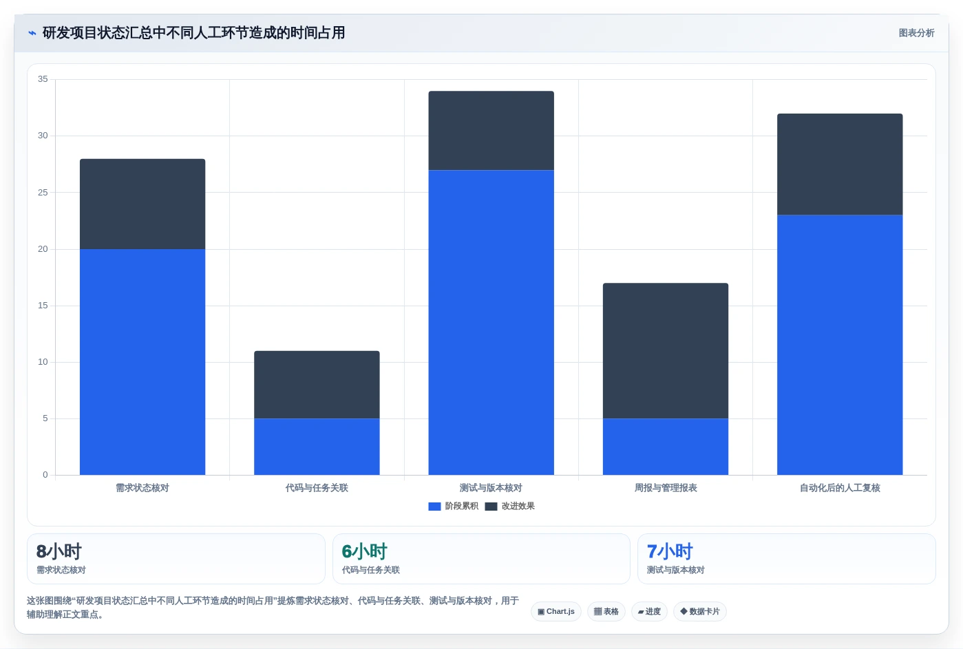Click the dark segment of 自动化后的人工复核 bar
Viewport: 963px width, 649px height.
(x=840, y=164)
